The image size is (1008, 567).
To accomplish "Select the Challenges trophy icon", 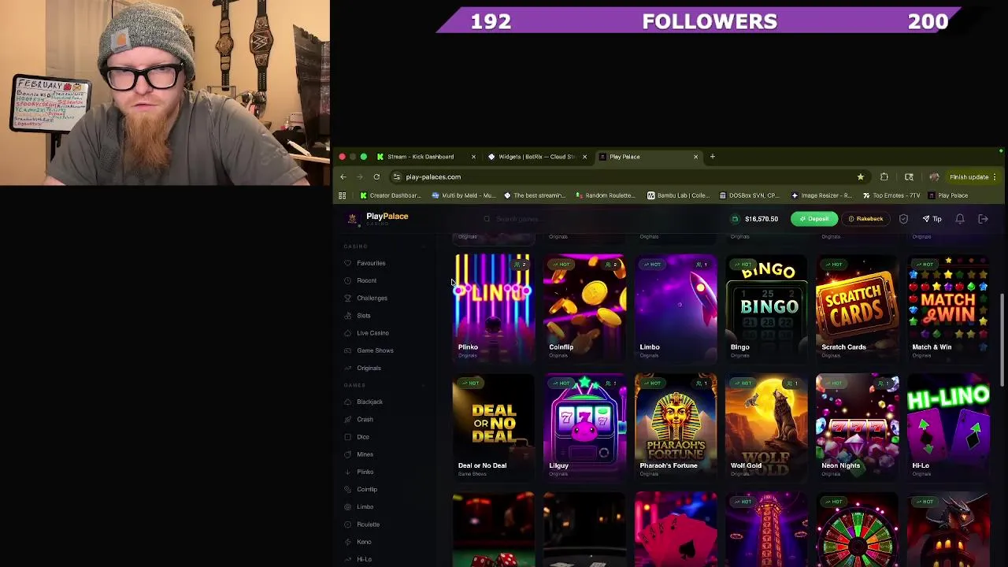I will click(348, 298).
